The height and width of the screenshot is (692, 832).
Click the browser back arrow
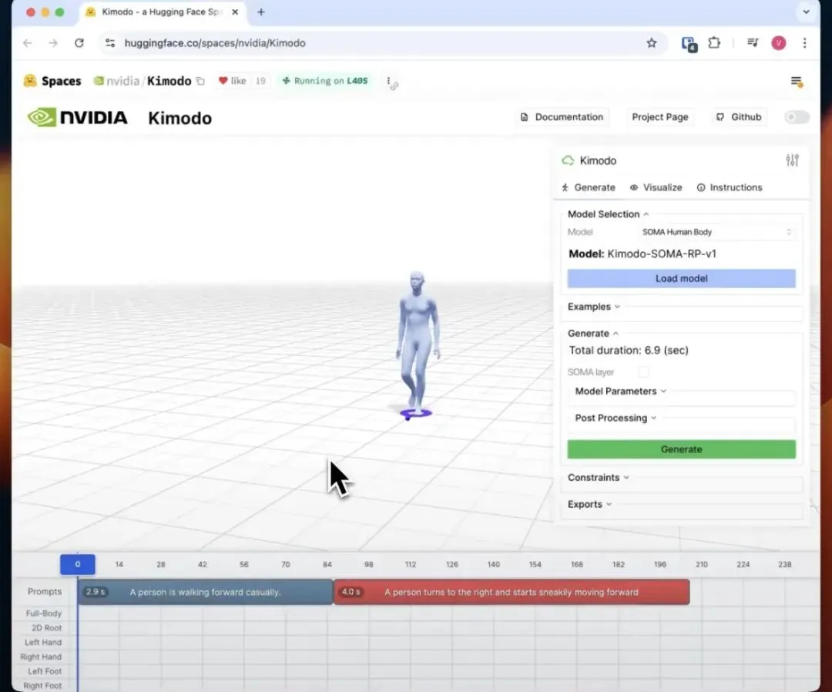point(28,43)
